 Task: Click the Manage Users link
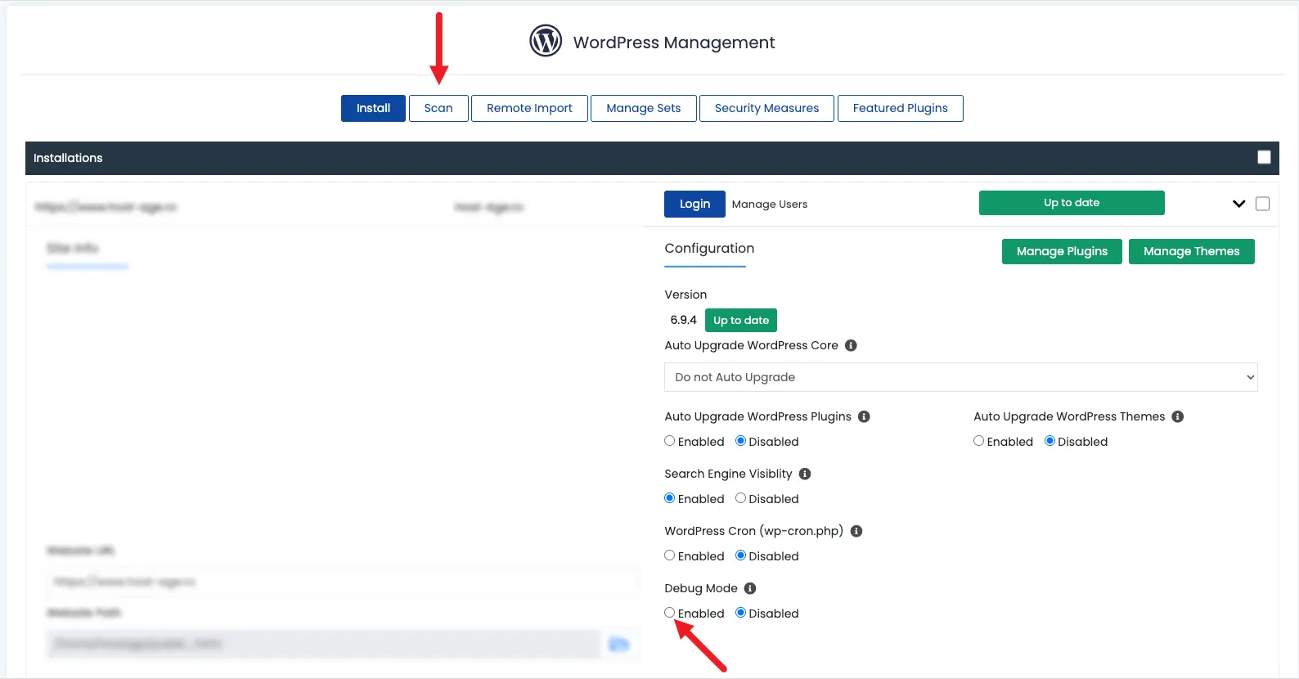[769, 205]
